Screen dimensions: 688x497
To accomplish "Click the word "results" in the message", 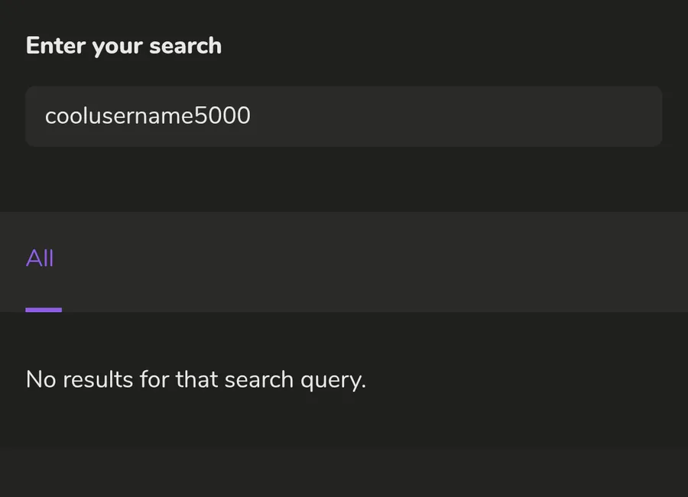I will [99, 379].
